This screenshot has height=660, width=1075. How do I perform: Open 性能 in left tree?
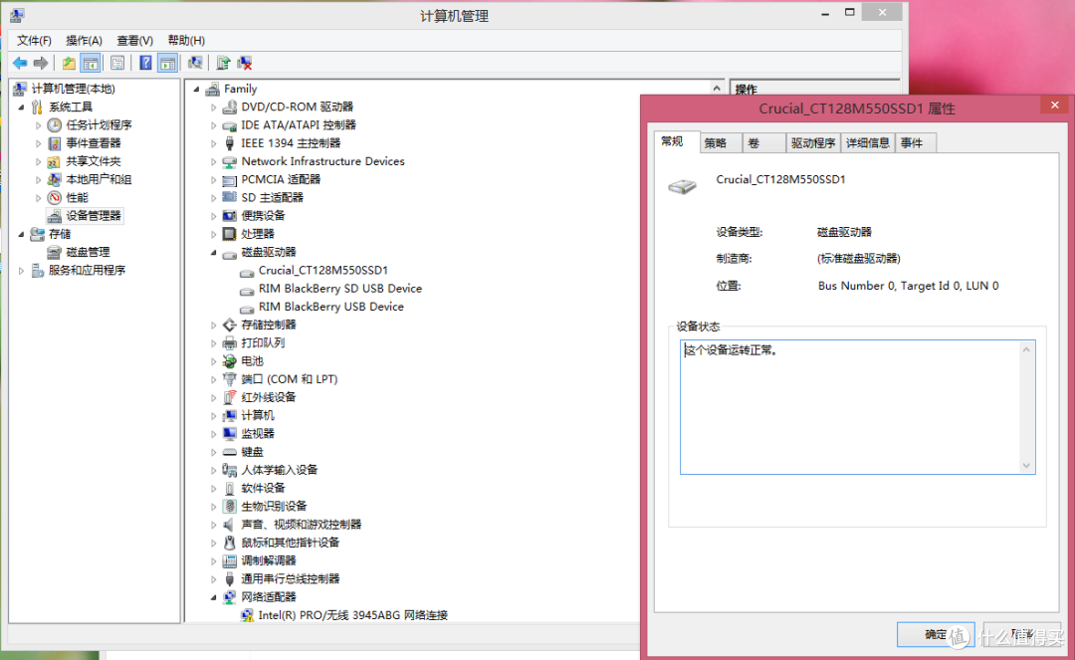click(77, 197)
